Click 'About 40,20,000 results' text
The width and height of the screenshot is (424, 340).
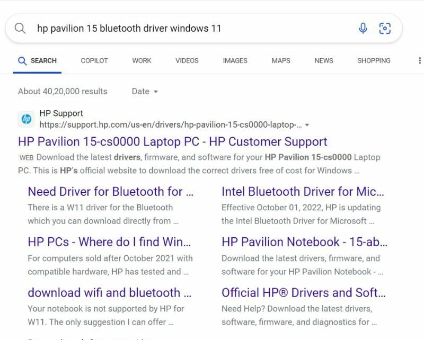63,91
